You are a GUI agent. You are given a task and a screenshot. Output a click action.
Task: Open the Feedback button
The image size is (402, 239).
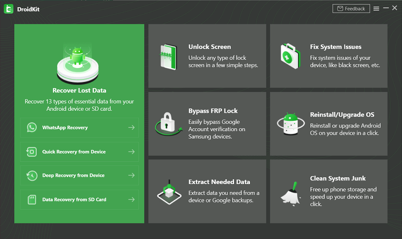351,8
